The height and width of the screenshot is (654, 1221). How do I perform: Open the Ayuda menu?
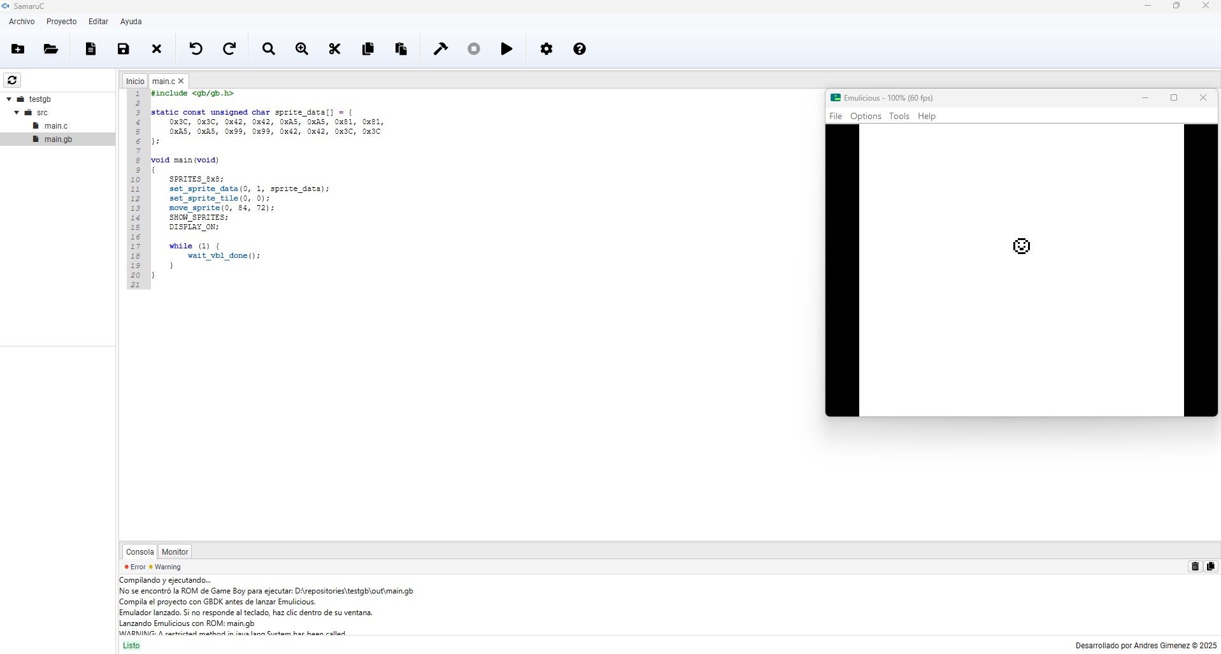[x=131, y=22]
